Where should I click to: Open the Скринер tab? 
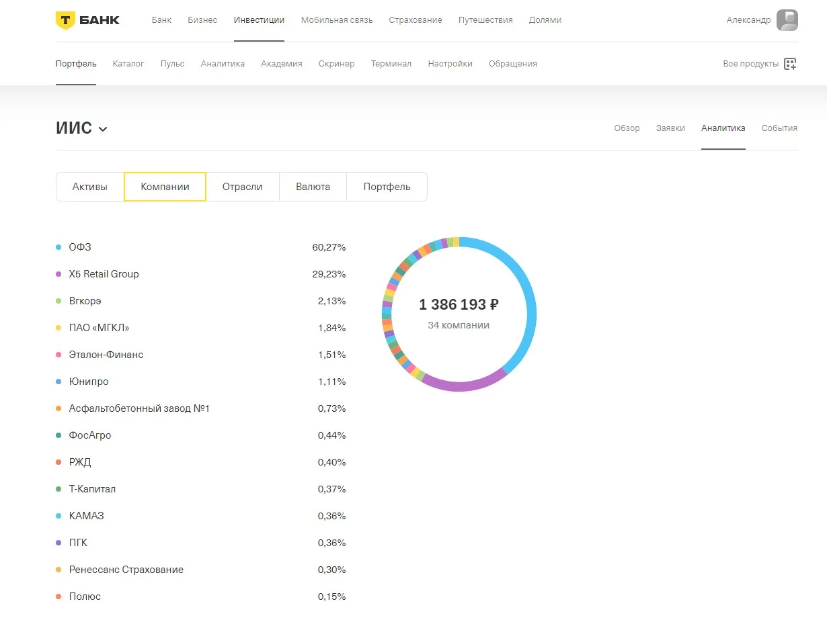(x=336, y=64)
